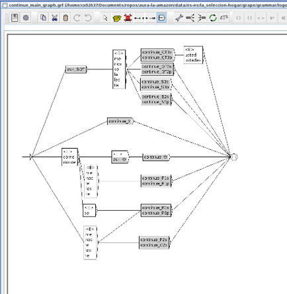Viewport: 287px width, 294px height.
Task: Click the fan-in transitions icon
Action: [202, 18]
